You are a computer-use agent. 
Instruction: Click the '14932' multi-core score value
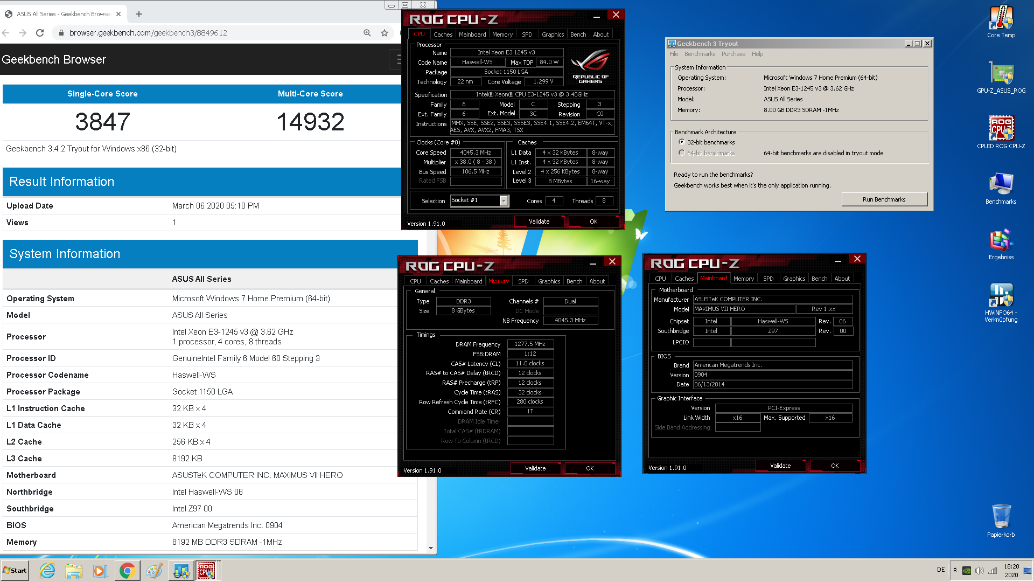click(310, 122)
